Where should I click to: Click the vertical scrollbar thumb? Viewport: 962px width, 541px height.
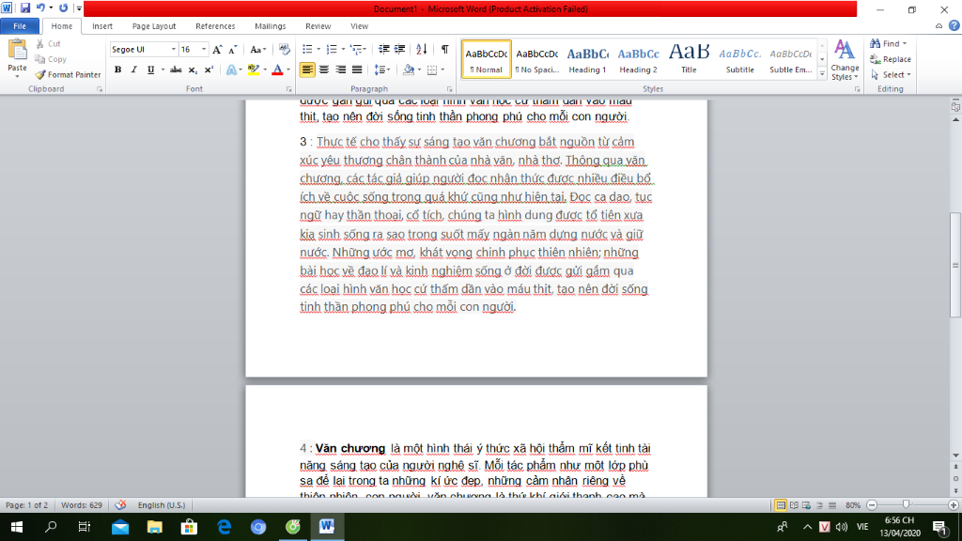coord(955,265)
